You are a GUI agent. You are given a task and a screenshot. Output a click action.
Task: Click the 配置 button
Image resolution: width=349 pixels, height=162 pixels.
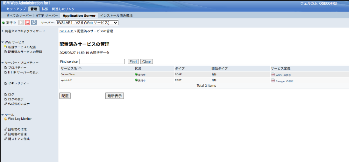pyautogui.click(x=65, y=96)
